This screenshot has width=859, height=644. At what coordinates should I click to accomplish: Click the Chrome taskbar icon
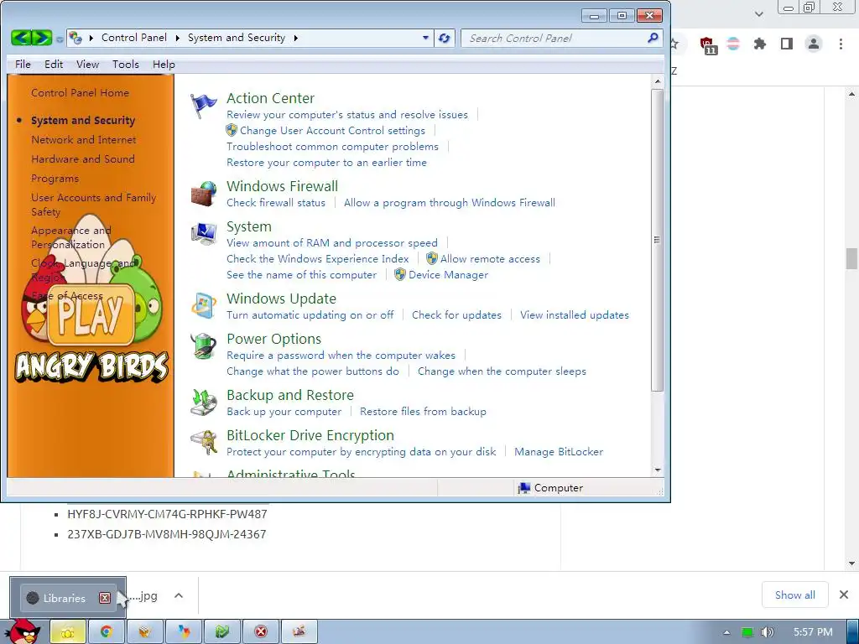click(x=107, y=632)
